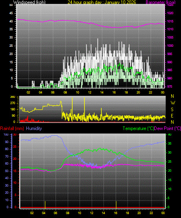The height and width of the screenshot is (218, 181).
Task: Click '980' on the barometer axis
Action: (170, 78)
